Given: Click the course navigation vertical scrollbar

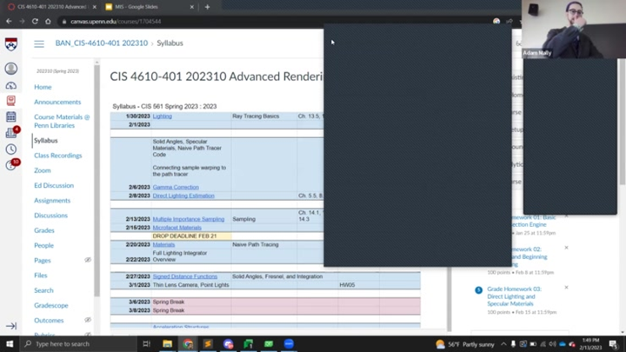Looking at the screenshot, I should [x=97, y=174].
